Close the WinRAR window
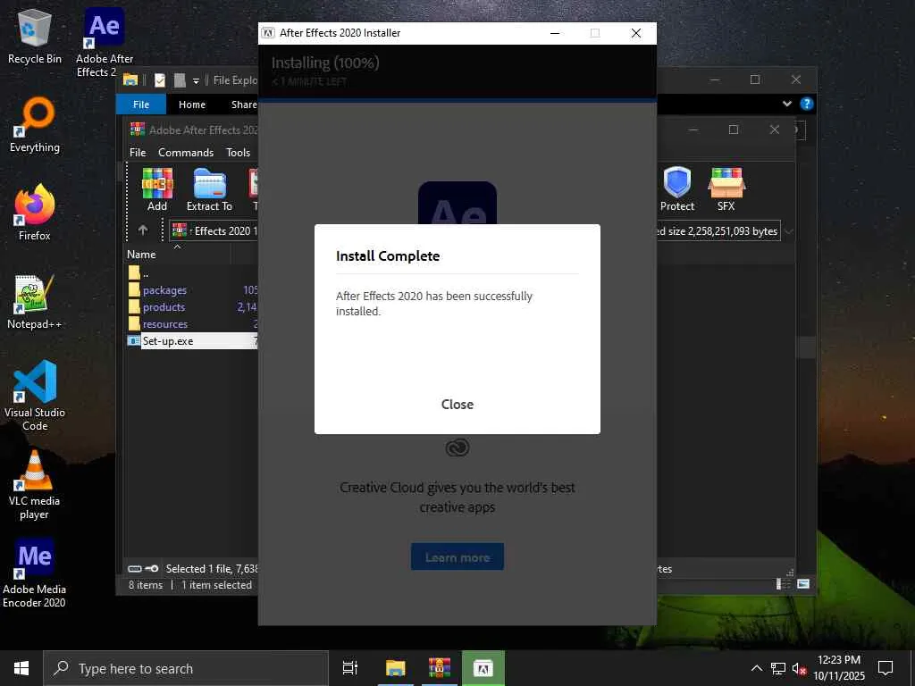 tap(775, 130)
